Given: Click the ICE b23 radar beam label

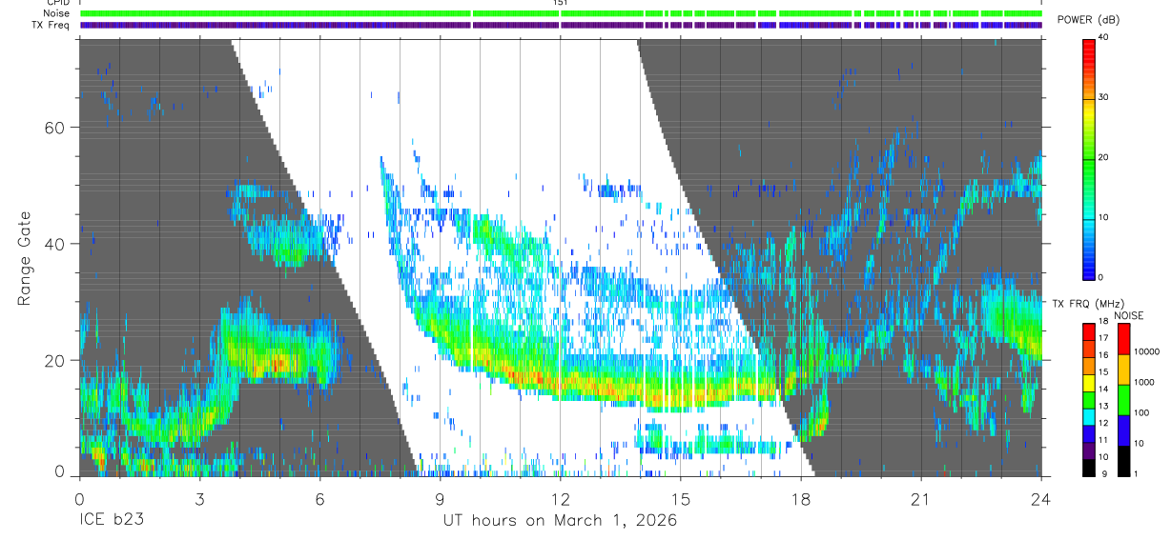Looking at the screenshot, I should point(113,521).
